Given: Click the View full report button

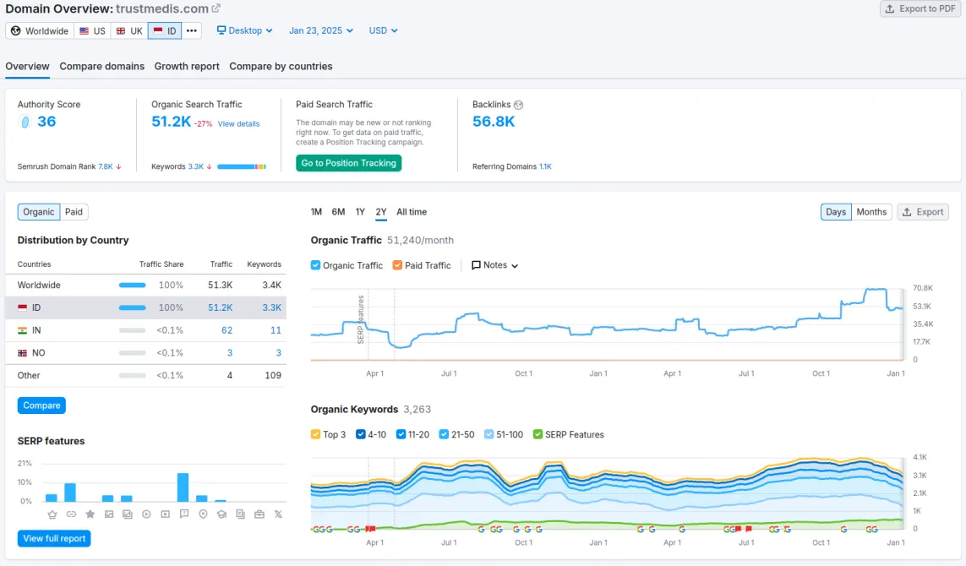Looking at the screenshot, I should tap(54, 538).
